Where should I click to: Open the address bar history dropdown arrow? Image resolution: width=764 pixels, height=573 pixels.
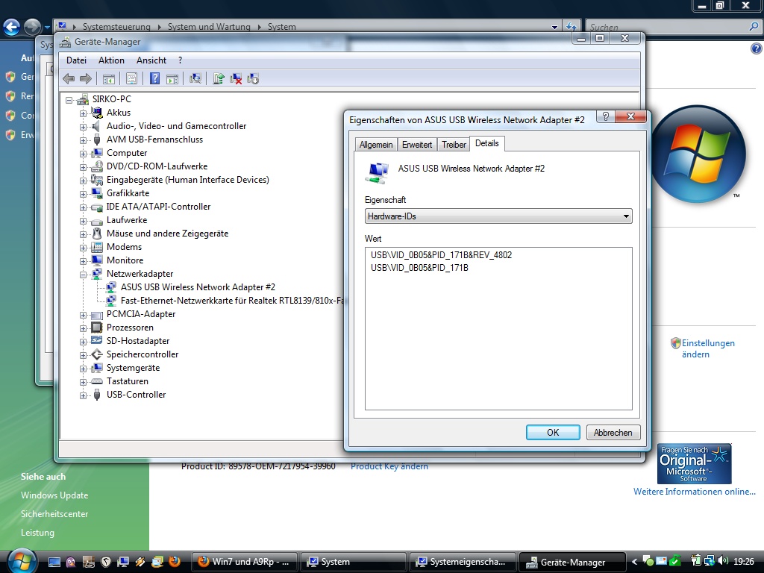pos(554,27)
